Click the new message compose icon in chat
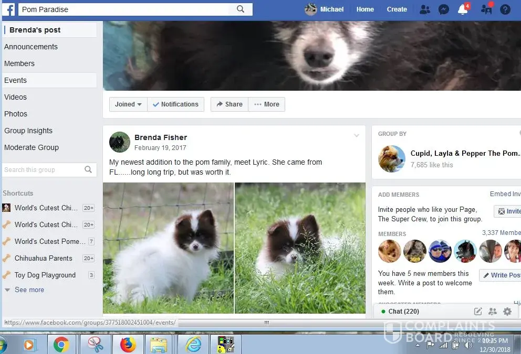 point(478,312)
